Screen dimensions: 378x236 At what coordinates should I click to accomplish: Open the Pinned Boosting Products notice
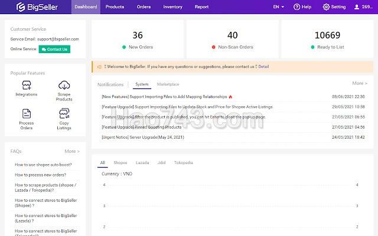pyautogui.click(x=142, y=127)
